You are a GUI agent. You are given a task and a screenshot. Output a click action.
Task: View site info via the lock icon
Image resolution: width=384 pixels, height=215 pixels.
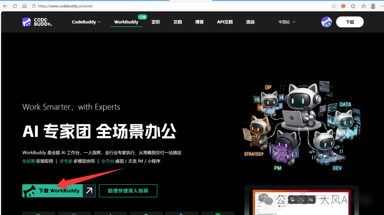[34, 6]
